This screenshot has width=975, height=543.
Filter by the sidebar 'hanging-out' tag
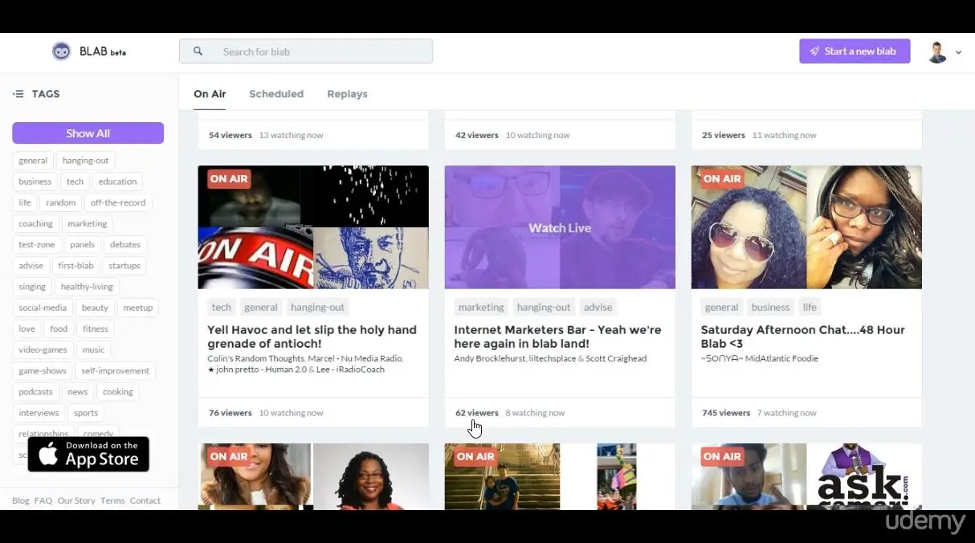pos(85,161)
